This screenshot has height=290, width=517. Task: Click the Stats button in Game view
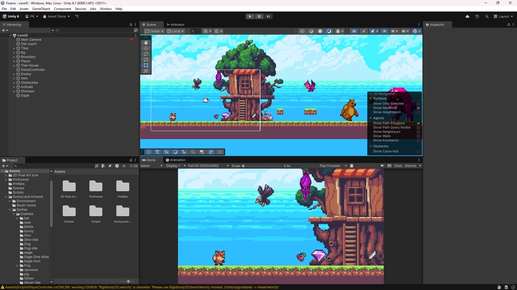(398, 166)
